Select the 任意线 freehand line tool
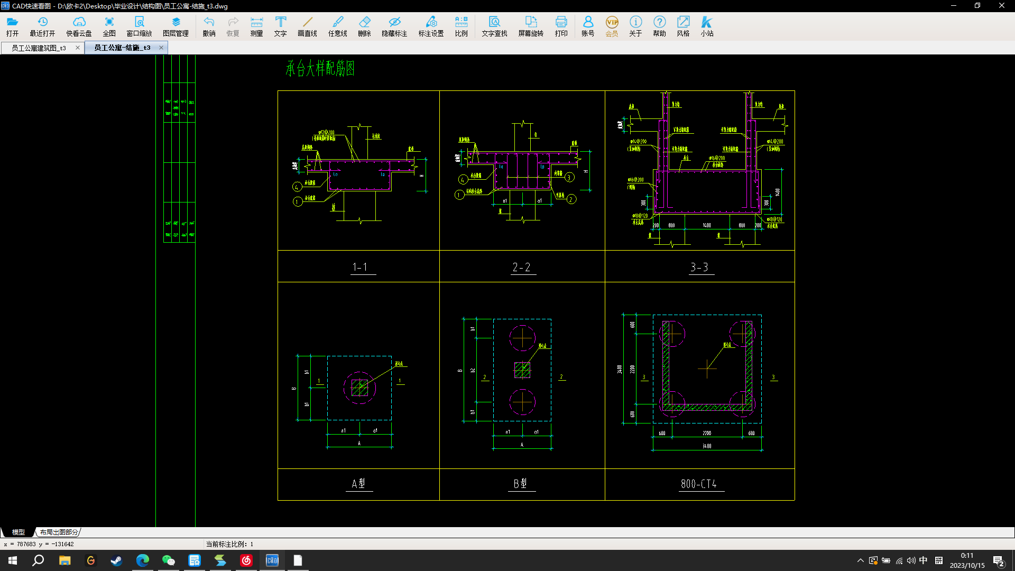Screen dimensions: 1015x571 coord(337,26)
